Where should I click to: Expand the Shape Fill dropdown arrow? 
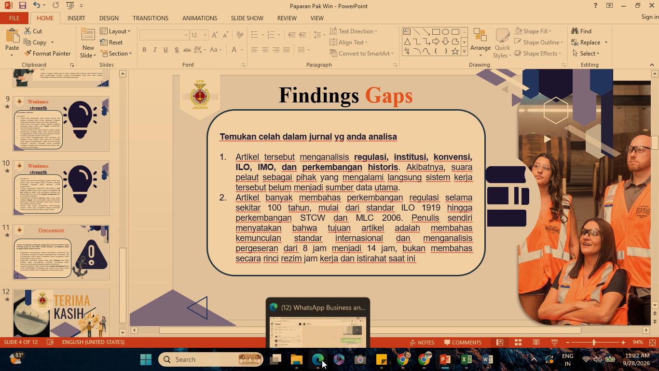click(550, 31)
